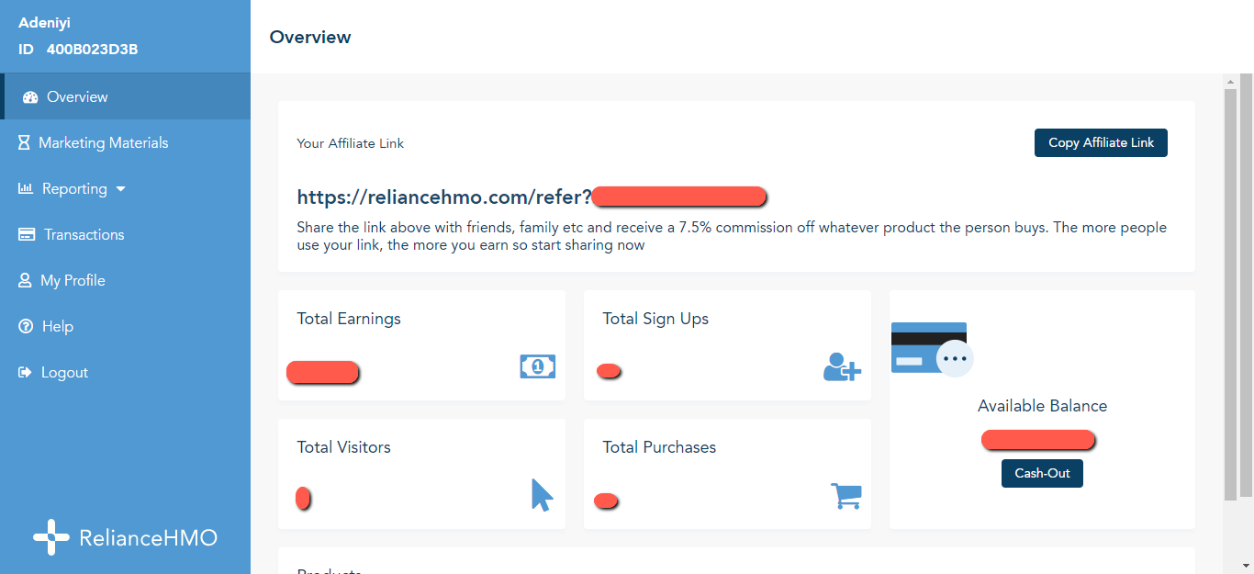This screenshot has height=574, width=1254.
Task: Click the shopping cart icon on Total Purchases
Action: [845, 495]
